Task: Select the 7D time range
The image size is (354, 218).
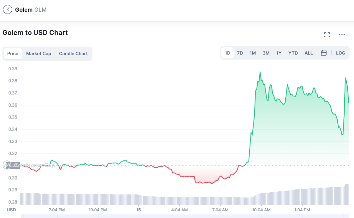Action: (240, 53)
